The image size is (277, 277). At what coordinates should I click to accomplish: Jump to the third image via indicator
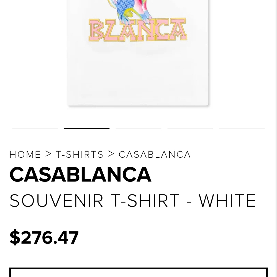(138, 129)
